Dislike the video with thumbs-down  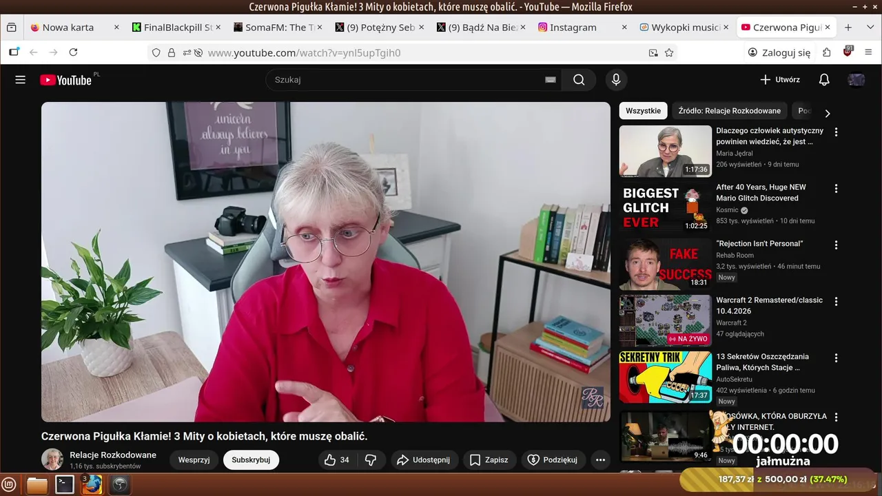point(371,459)
